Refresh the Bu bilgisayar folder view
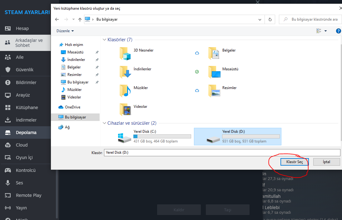This screenshot has height=220, width=342. coord(270,19)
